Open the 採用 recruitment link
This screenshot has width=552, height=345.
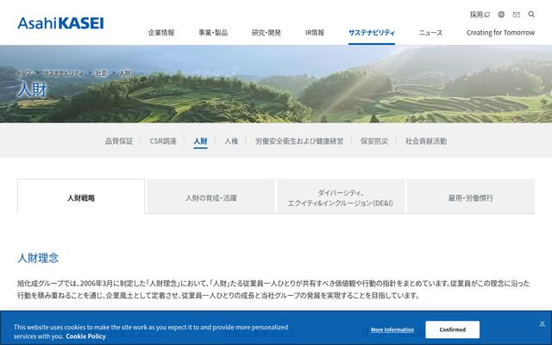[x=480, y=15]
